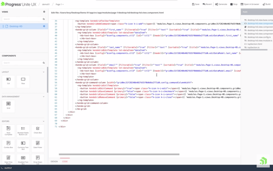Collapse the Editors section
Image resolution: width=273 pixels, height=171 pixels.
44,121
